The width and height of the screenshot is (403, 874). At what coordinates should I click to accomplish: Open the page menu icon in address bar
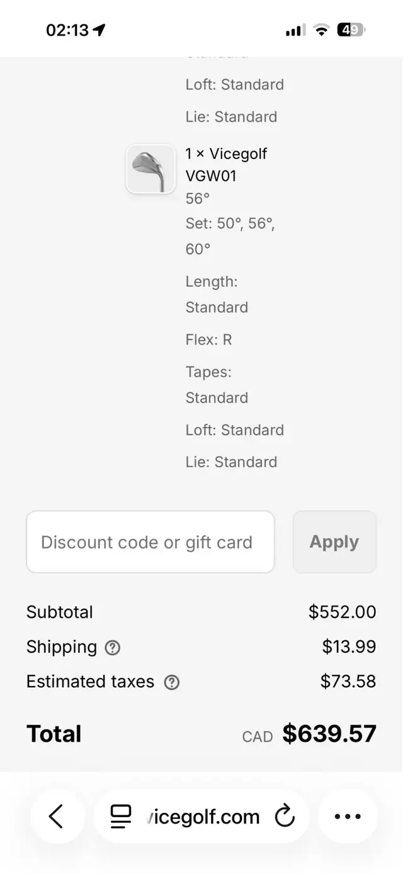pos(120,817)
